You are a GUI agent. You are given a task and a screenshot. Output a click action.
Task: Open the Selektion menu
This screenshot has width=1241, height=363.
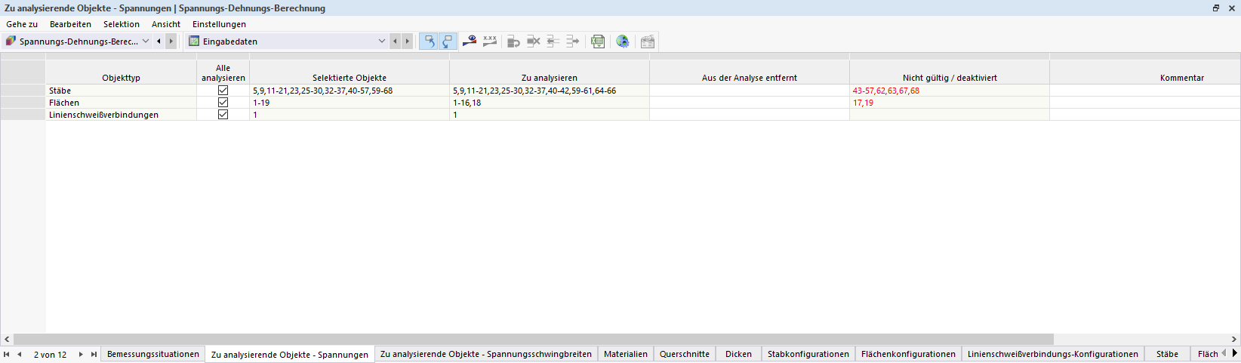122,24
